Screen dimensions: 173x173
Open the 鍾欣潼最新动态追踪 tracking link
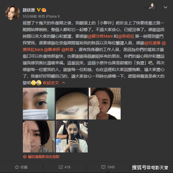(44, 157)
